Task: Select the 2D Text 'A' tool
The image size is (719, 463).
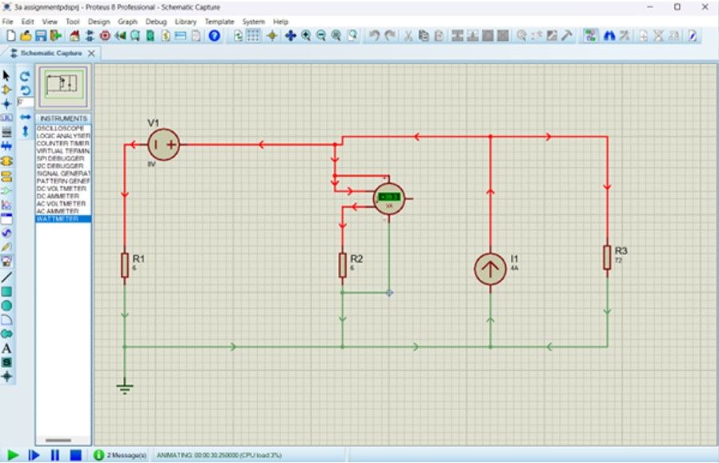Action: 6,349
